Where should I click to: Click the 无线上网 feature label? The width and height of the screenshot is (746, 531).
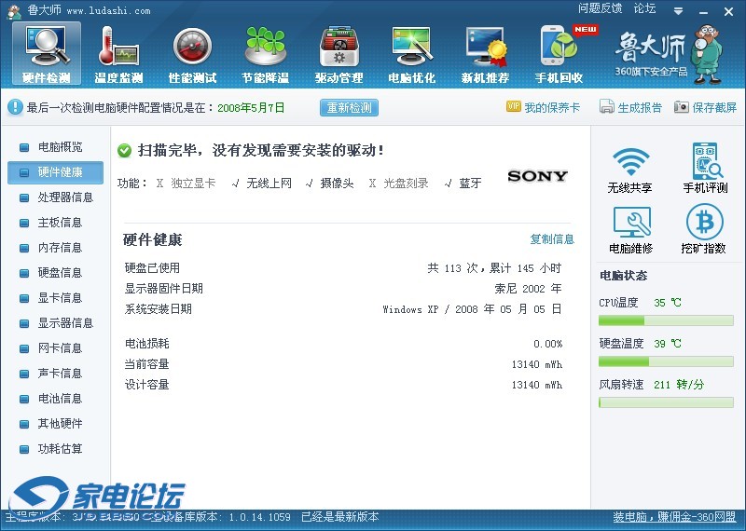tap(269, 184)
